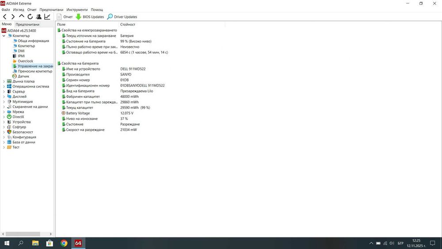This screenshot has width=442, height=249.
Task: Select the AIDA64 v6.25.5400 root node
Action: coord(19,31)
